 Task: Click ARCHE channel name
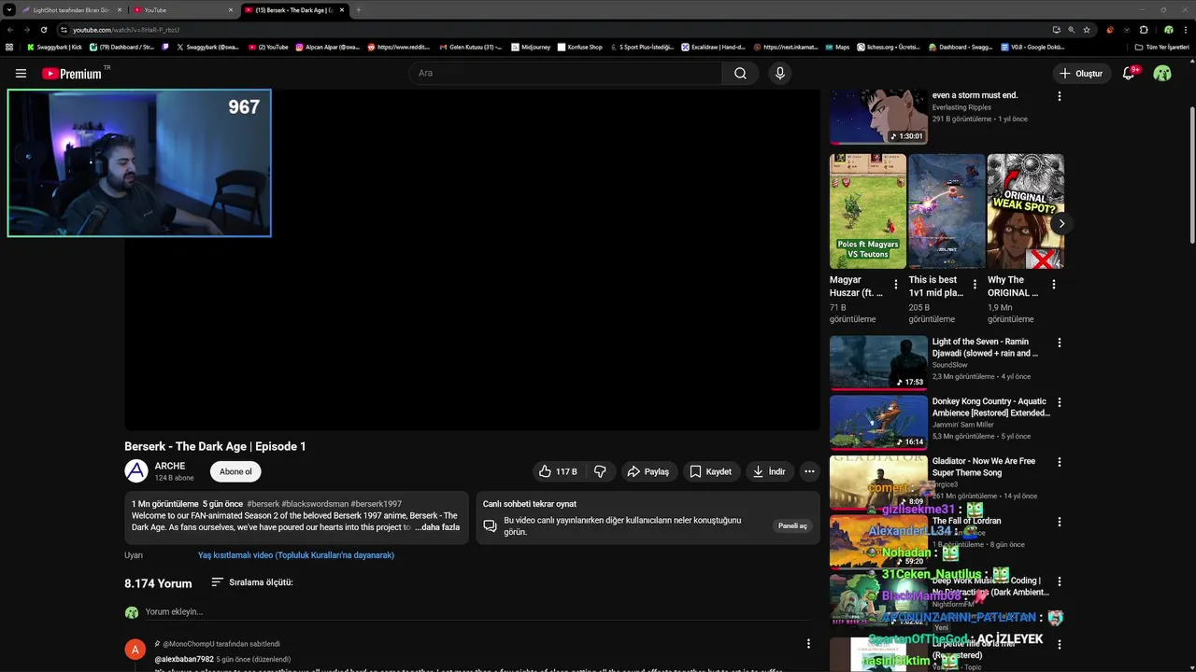point(170,466)
